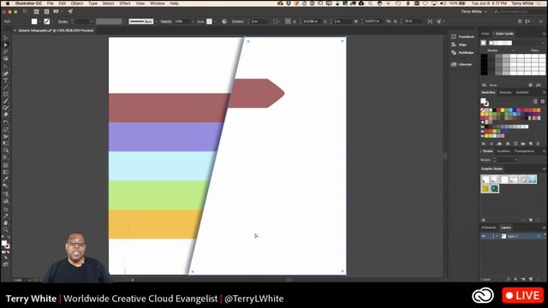The width and height of the screenshot is (548, 308).
Task: Select the Direct Selection tool
Action: tap(6, 45)
